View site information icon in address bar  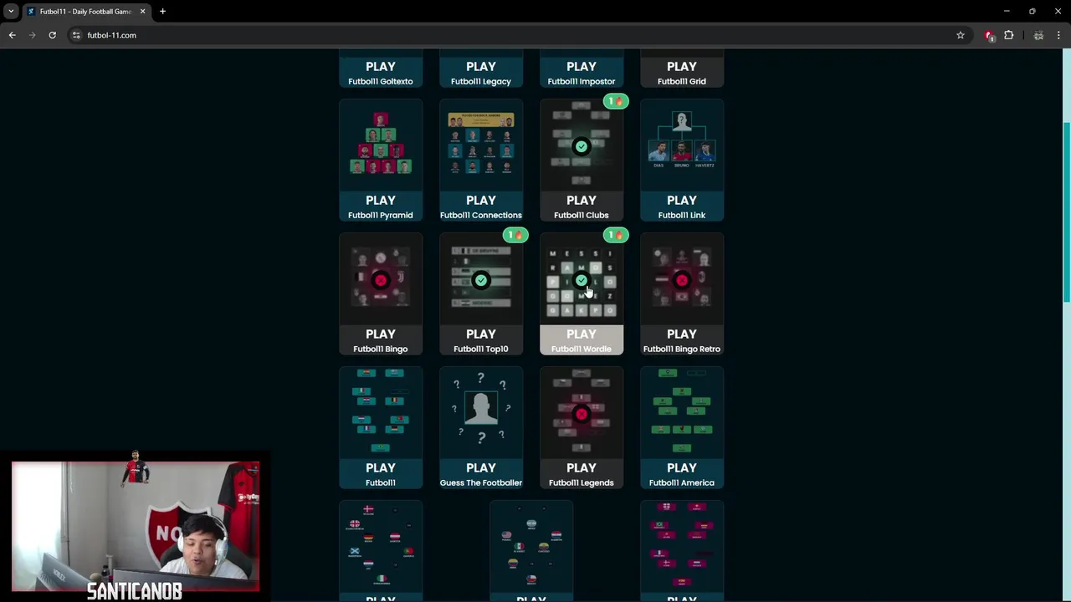point(76,35)
